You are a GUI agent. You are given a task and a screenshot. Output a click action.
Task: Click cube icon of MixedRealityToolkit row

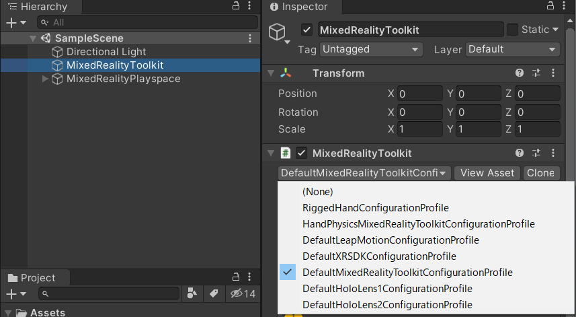(57, 65)
